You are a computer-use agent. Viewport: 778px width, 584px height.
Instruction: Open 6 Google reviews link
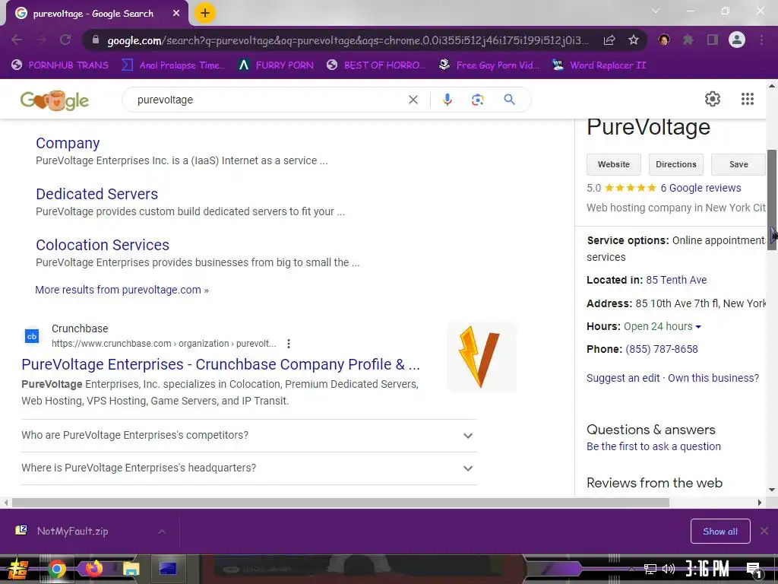pos(701,188)
